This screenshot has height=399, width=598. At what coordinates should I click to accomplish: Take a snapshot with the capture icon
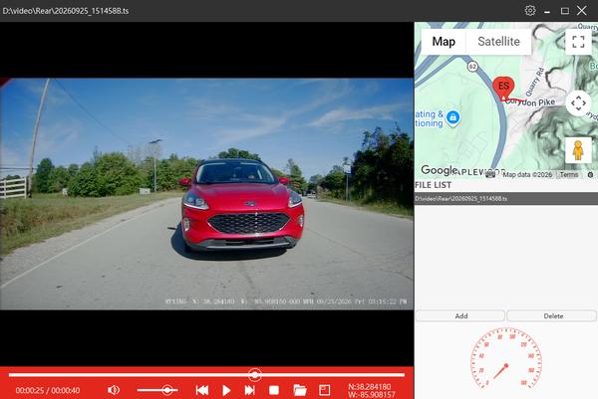click(x=324, y=390)
